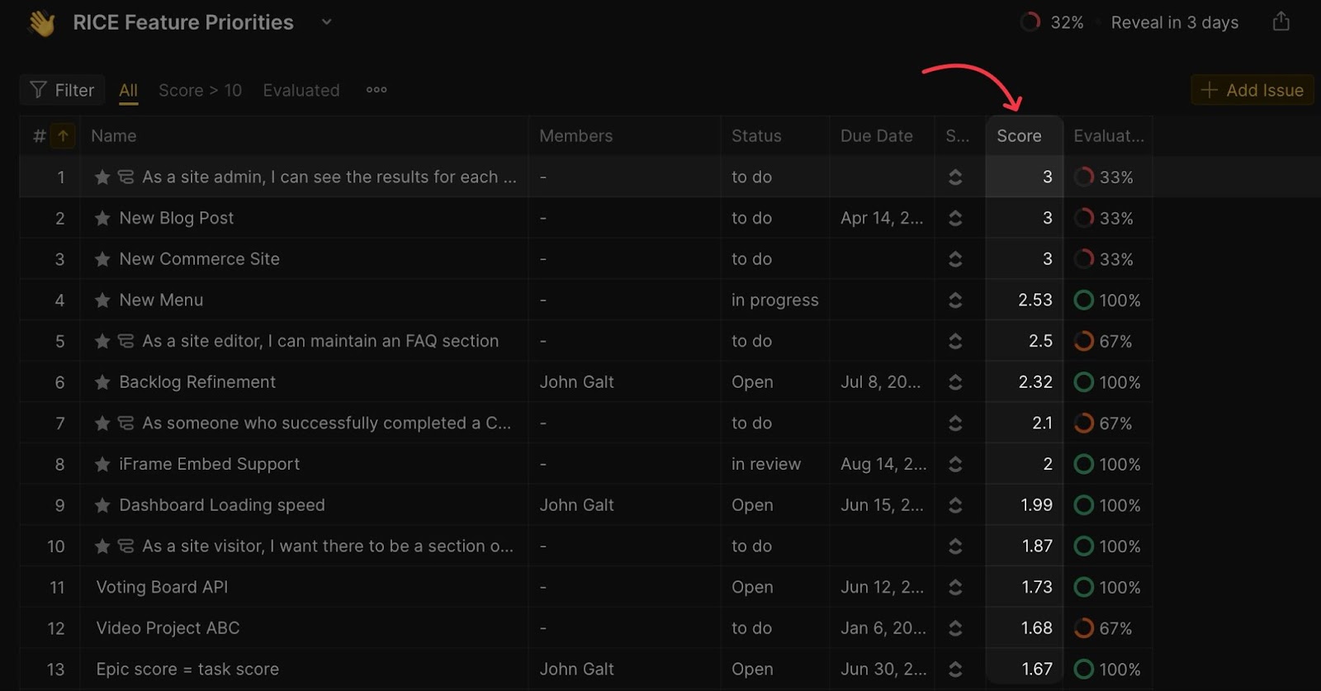Click evaluation ring for New Menu row
Screen dimensions: 1321x691
[x=1083, y=301]
